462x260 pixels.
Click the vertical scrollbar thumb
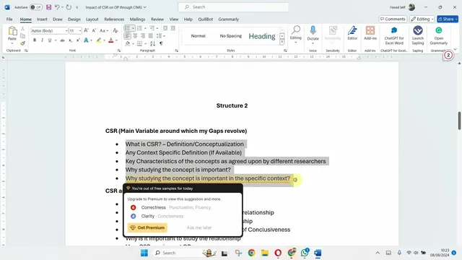[459, 121]
